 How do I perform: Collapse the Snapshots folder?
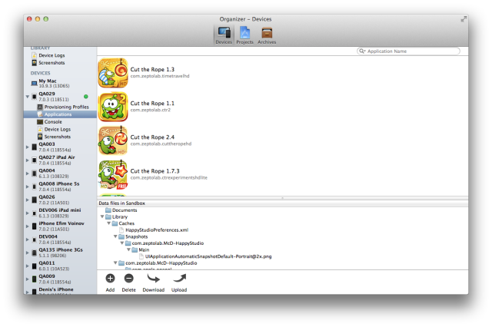[x=115, y=236]
